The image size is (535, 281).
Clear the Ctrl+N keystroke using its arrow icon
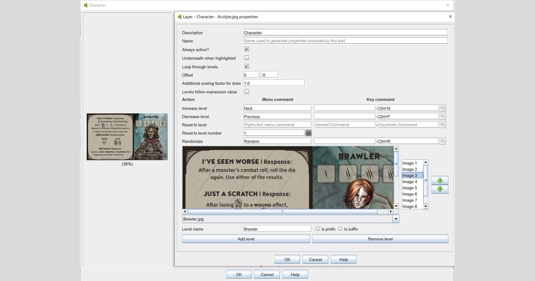coord(442,107)
